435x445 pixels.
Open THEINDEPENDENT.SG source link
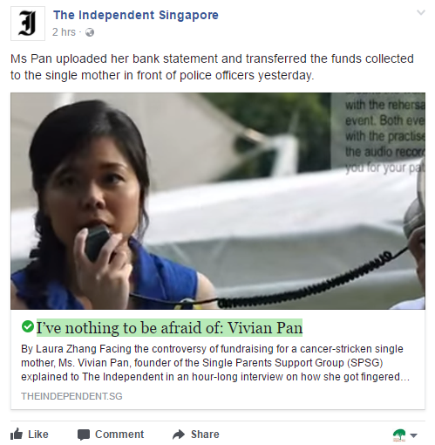(x=71, y=396)
